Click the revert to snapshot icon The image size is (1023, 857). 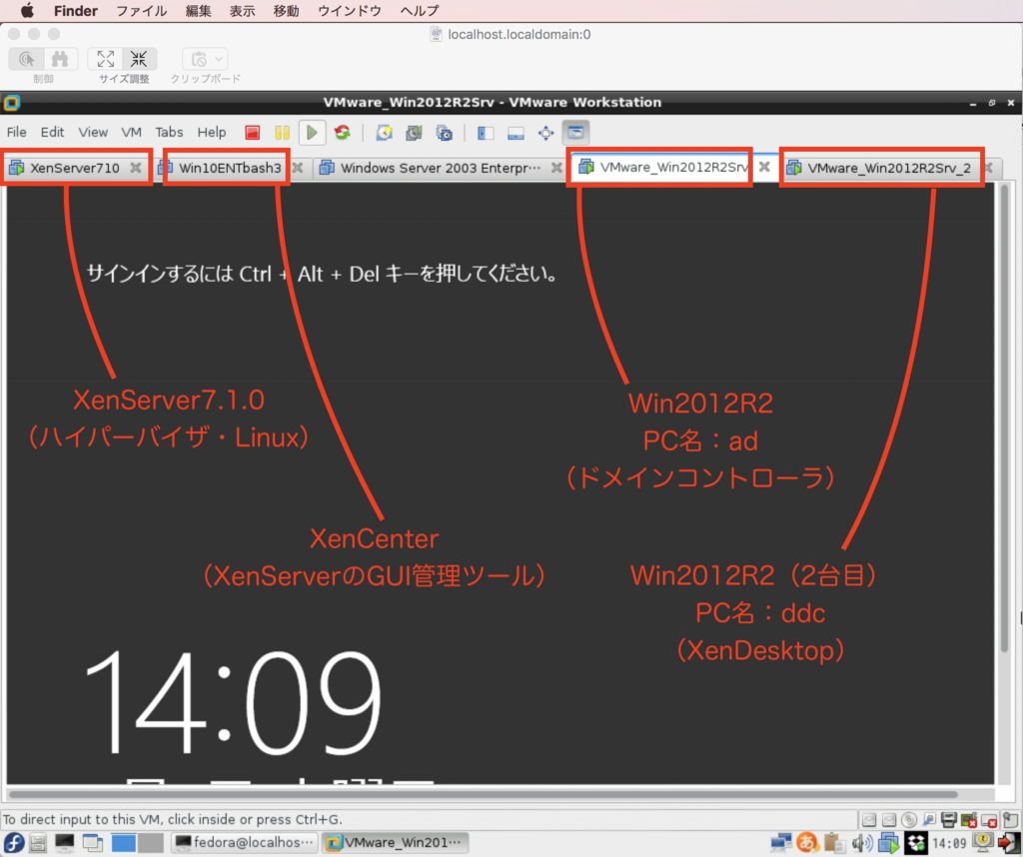click(414, 133)
